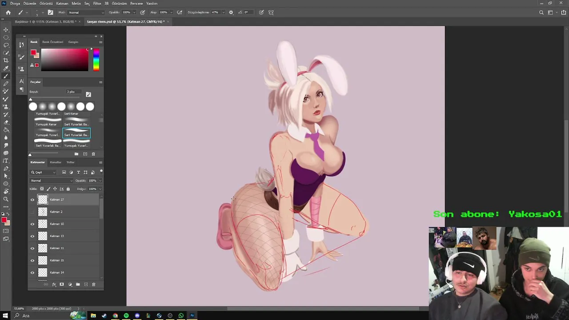Select the Pencil tool
Viewport: 569px width, 320px height.
pos(6,84)
